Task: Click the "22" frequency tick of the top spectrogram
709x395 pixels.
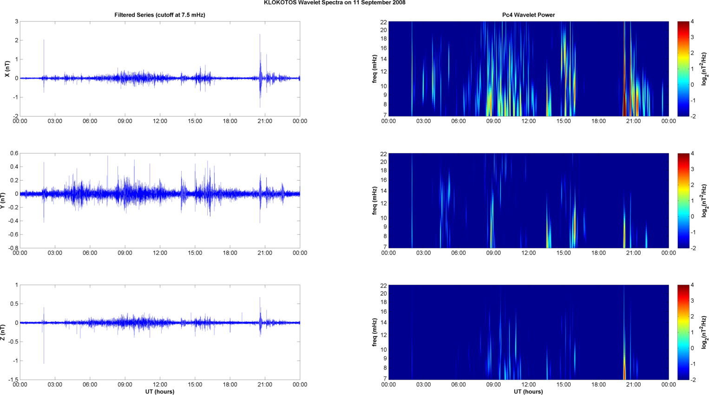Action: pos(384,22)
